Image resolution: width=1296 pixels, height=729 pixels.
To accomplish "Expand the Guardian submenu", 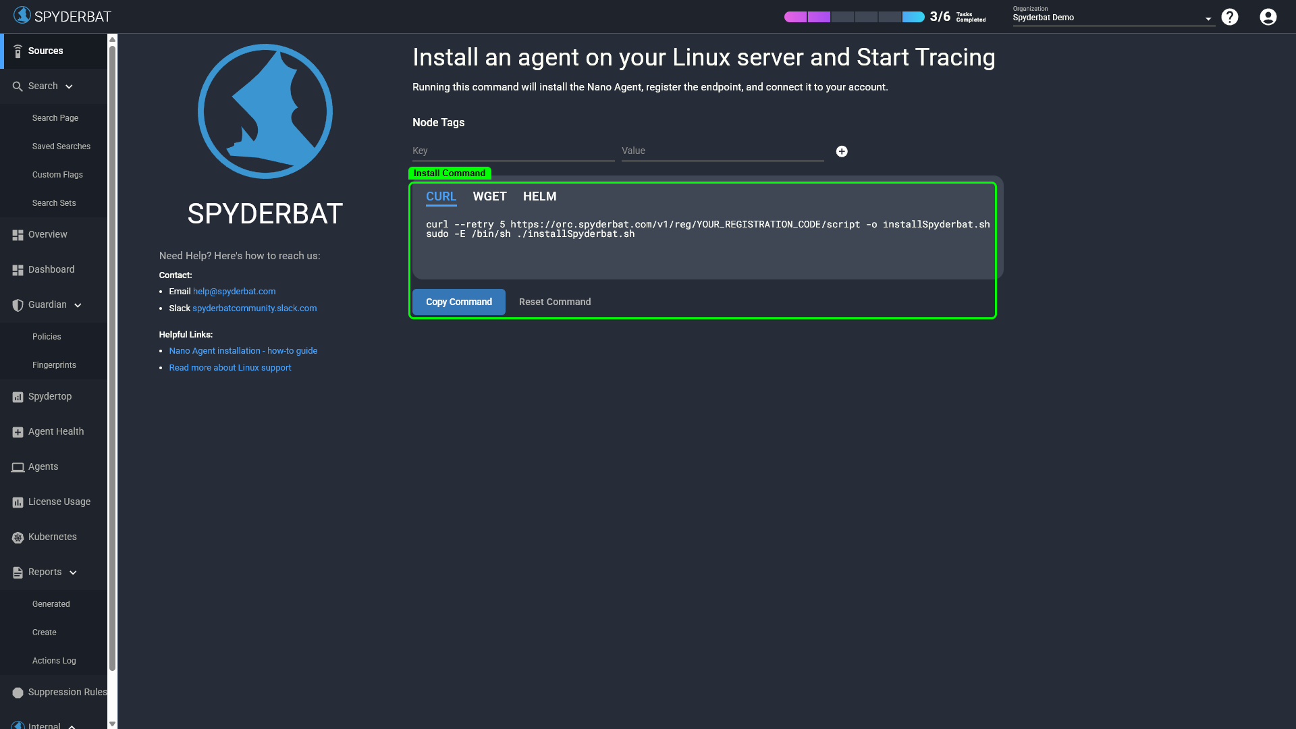I will 78,305.
